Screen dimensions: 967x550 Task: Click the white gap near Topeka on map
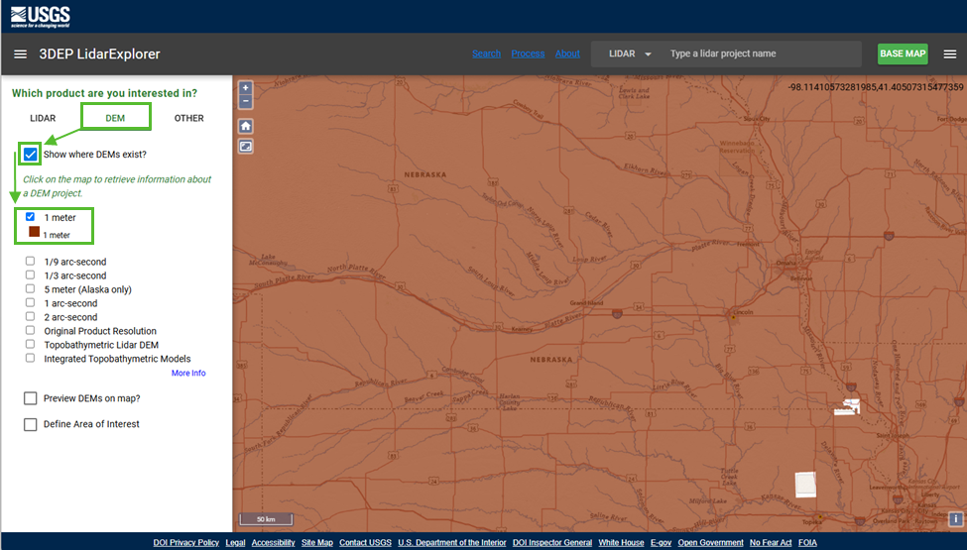[805, 484]
